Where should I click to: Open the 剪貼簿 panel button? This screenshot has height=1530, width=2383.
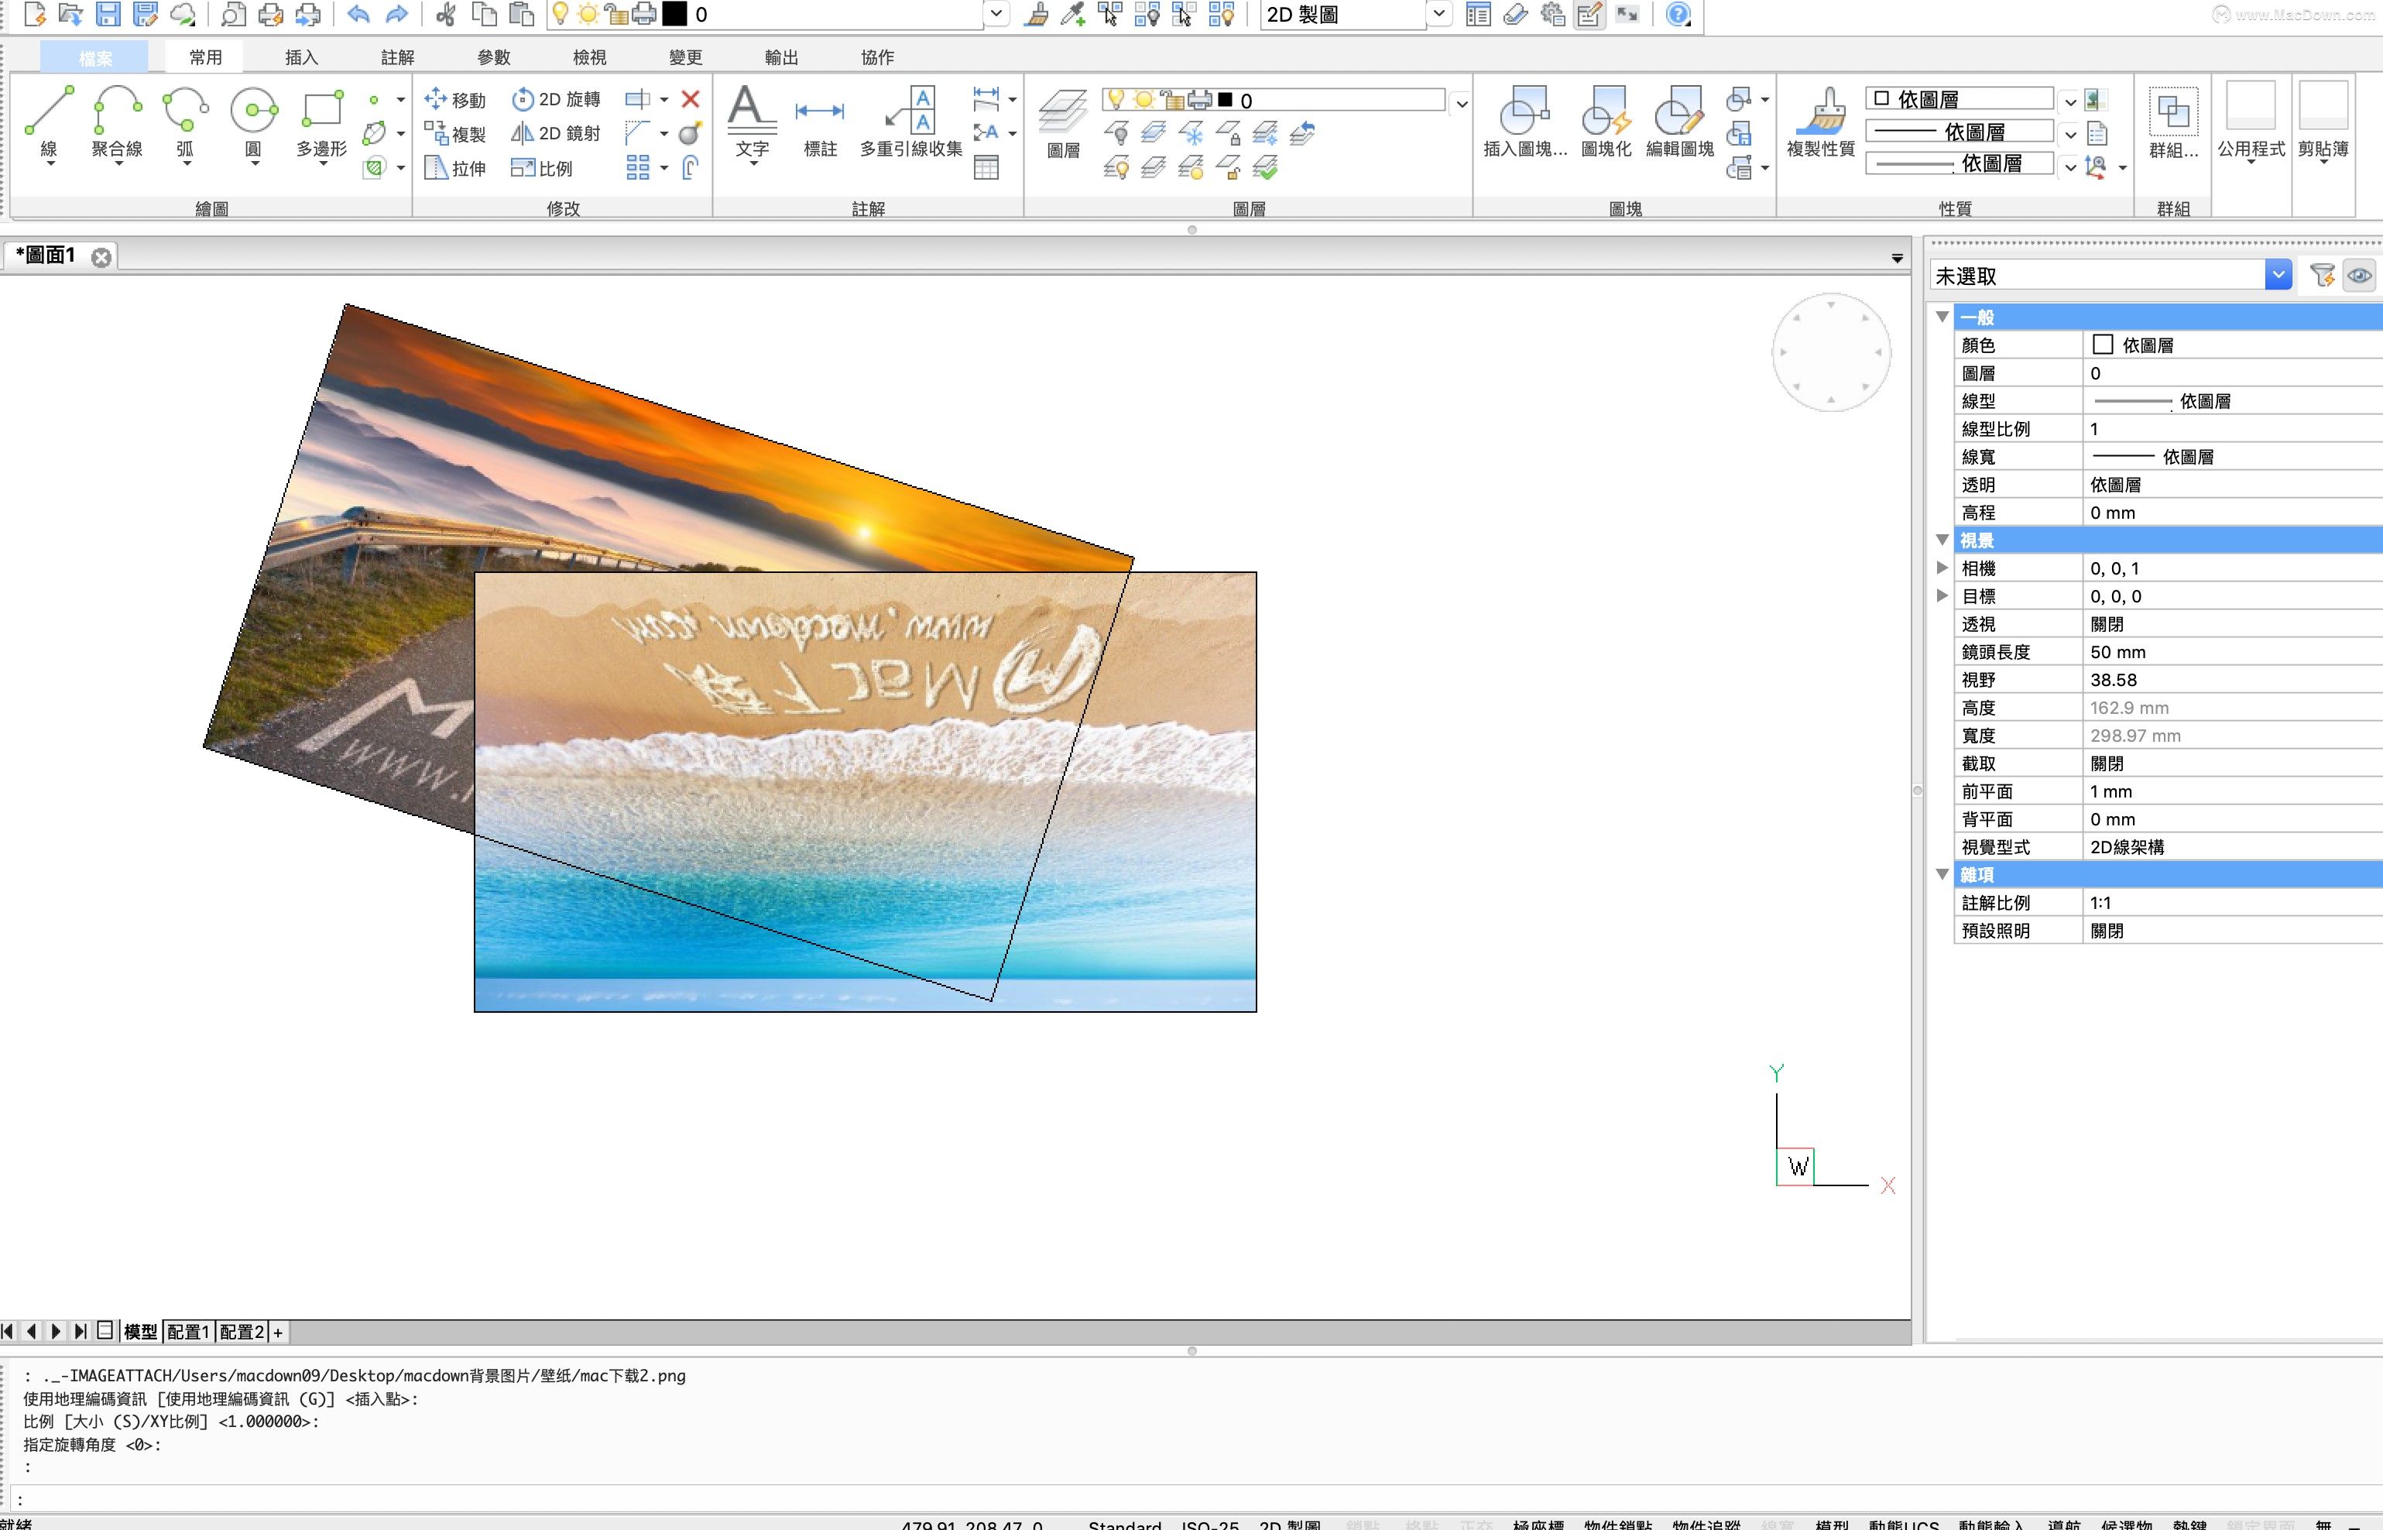[2323, 123]
